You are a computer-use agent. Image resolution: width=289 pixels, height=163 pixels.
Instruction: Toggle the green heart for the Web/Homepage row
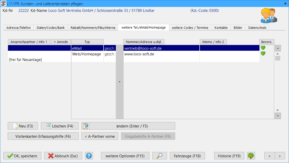click(263, 54)
